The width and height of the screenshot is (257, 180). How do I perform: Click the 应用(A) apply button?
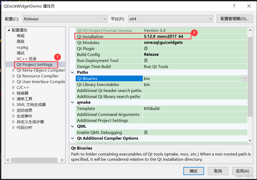pos(242,171)
